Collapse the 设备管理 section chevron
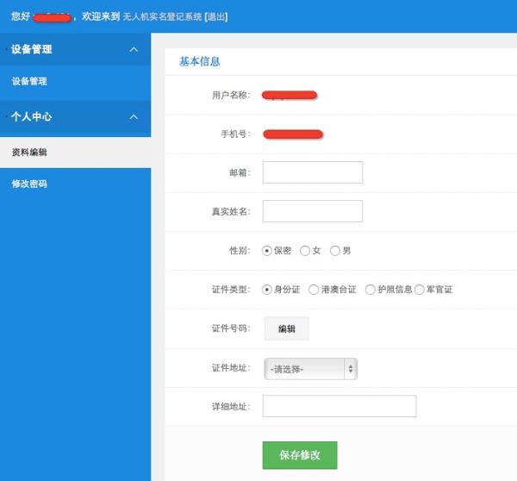The image size is (517, 481). tap(134, 50)
